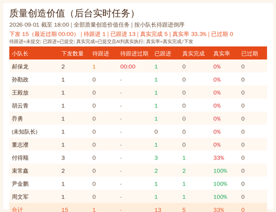The height and width of the screenshot is (212, 276).
Task: Select the name 郝保龙
Action: (20, 67)
